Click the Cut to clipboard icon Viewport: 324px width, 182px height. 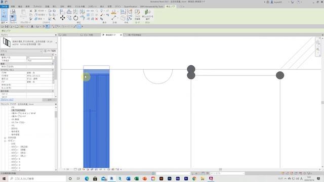[x=31, y=11]
